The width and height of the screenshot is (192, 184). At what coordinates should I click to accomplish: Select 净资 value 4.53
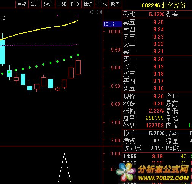(159, 140)
